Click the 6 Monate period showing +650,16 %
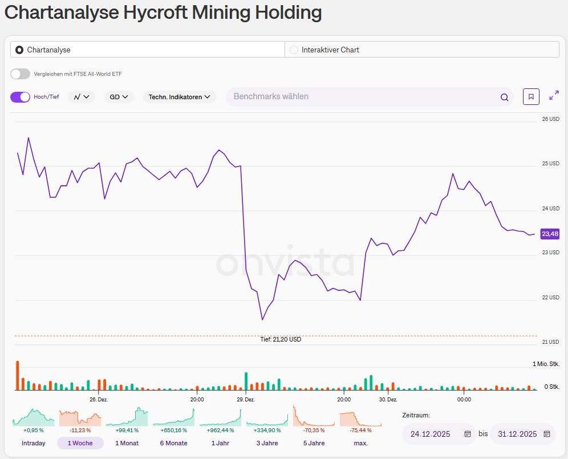Viewport: 568px width, 459px height. (173, 443)
